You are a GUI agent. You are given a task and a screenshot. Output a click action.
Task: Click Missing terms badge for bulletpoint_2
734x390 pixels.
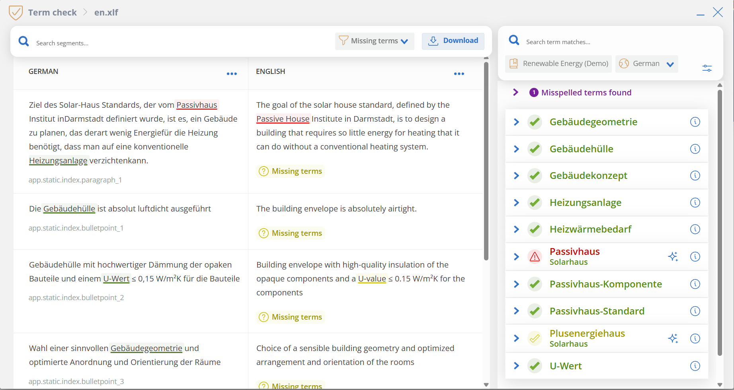(x=291, y=317)
